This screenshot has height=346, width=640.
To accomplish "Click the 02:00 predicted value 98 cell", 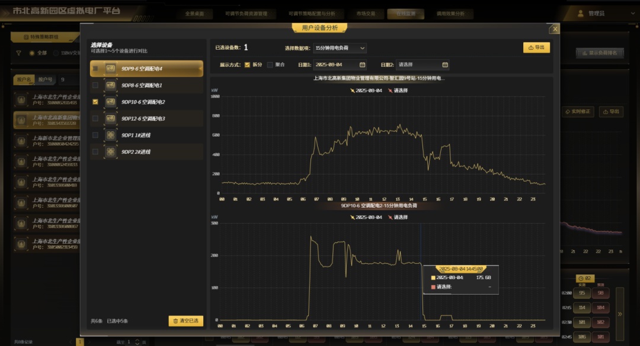I will pyautogui.click(x=600, y=293).
